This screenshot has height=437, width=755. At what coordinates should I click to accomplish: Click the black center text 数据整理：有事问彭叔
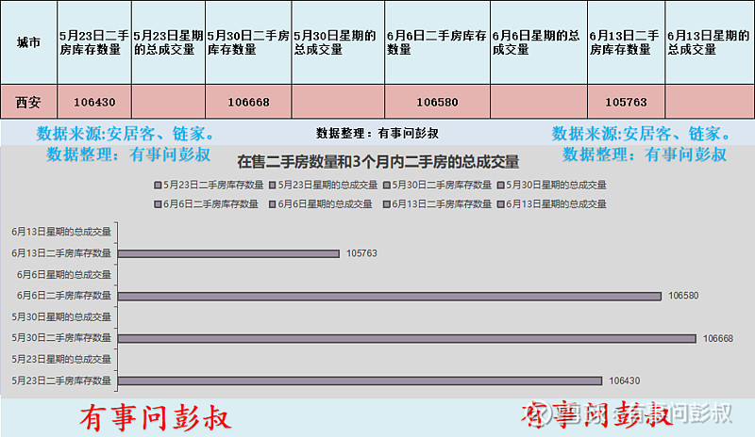click(377, 133)
